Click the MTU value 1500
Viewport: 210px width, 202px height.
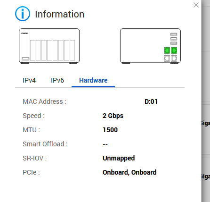(x=110, y=130)
